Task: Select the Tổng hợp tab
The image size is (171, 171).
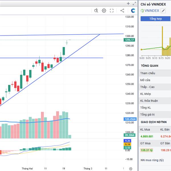Action: pyautogui.click(x=155, y=19)
